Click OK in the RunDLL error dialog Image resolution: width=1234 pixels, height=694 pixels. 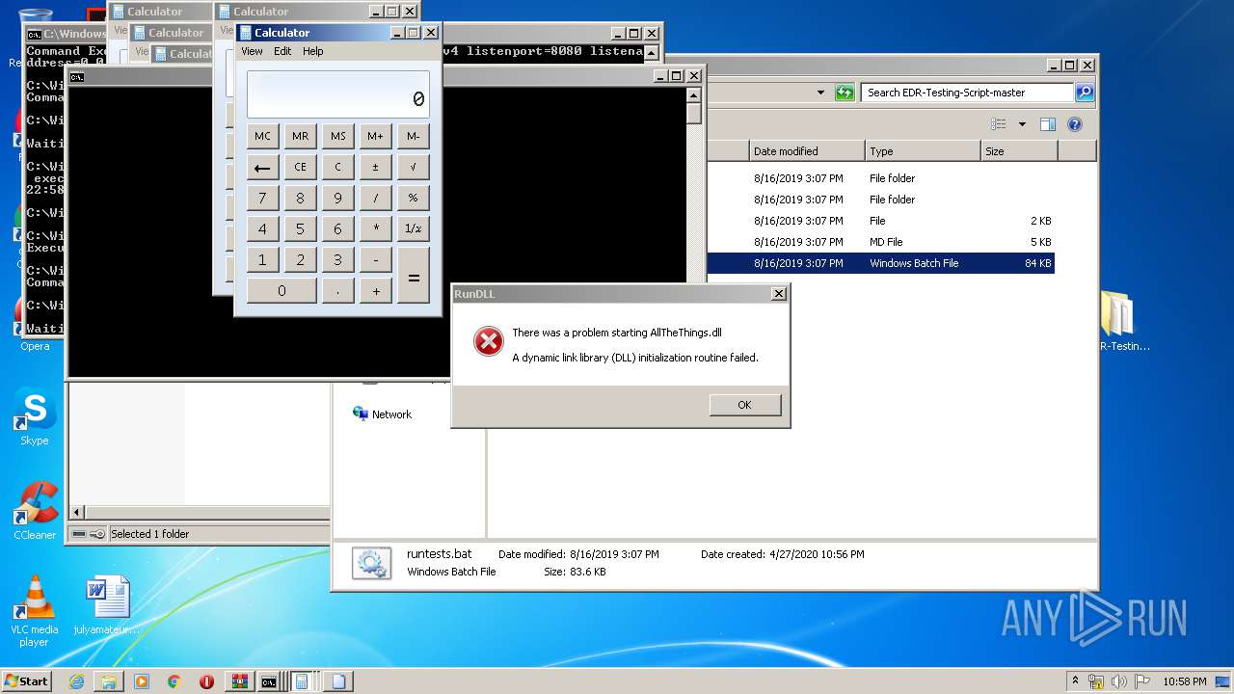[x=744, y=405]
